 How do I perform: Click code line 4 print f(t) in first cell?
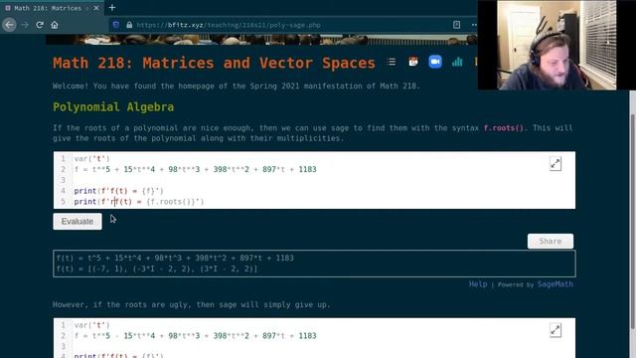118,191
